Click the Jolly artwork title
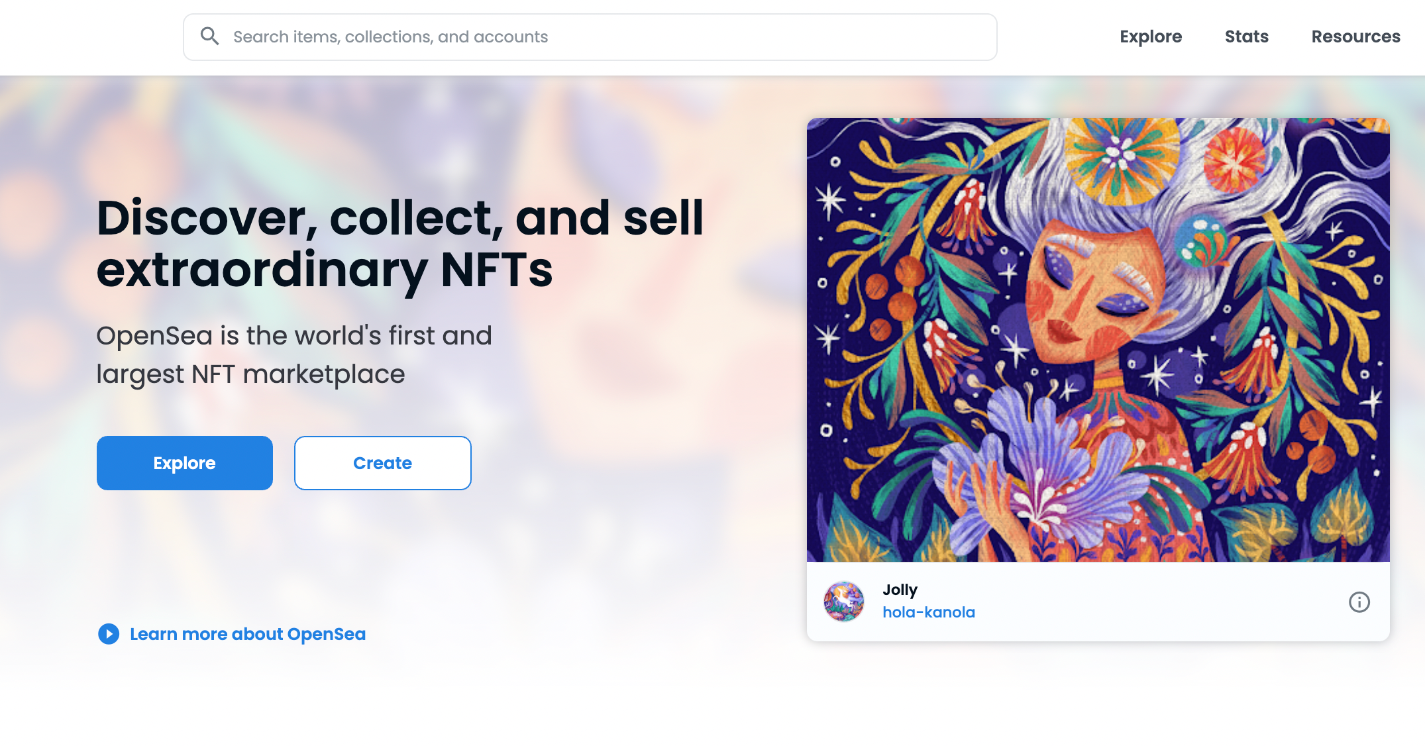Screen dimensions: 1425x746 pos(900,590)
